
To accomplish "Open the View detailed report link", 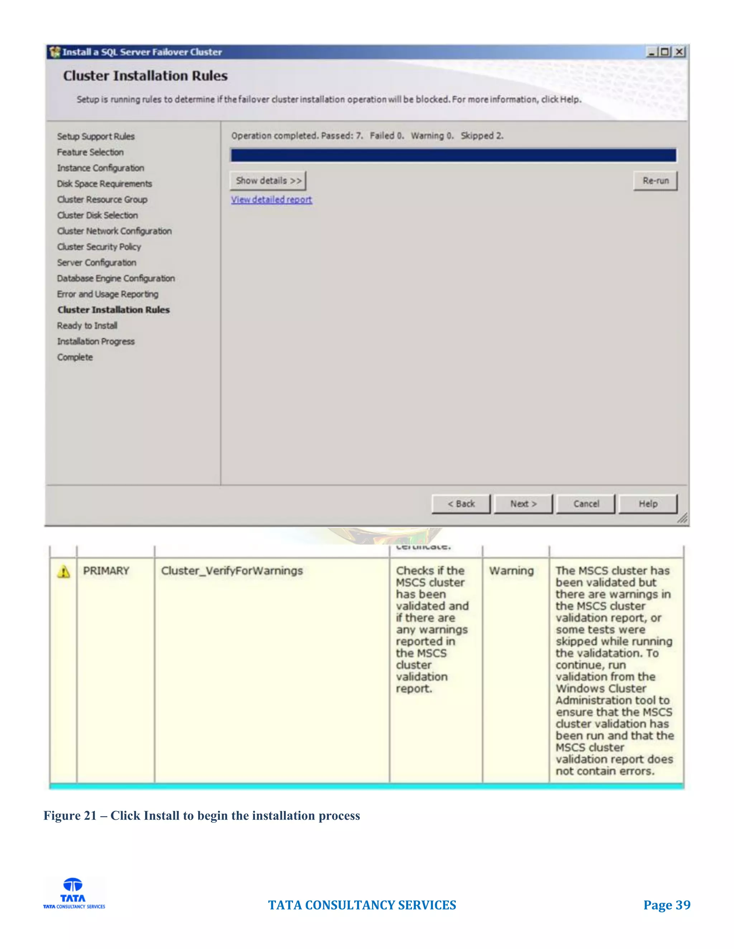I will coord(272,200).
